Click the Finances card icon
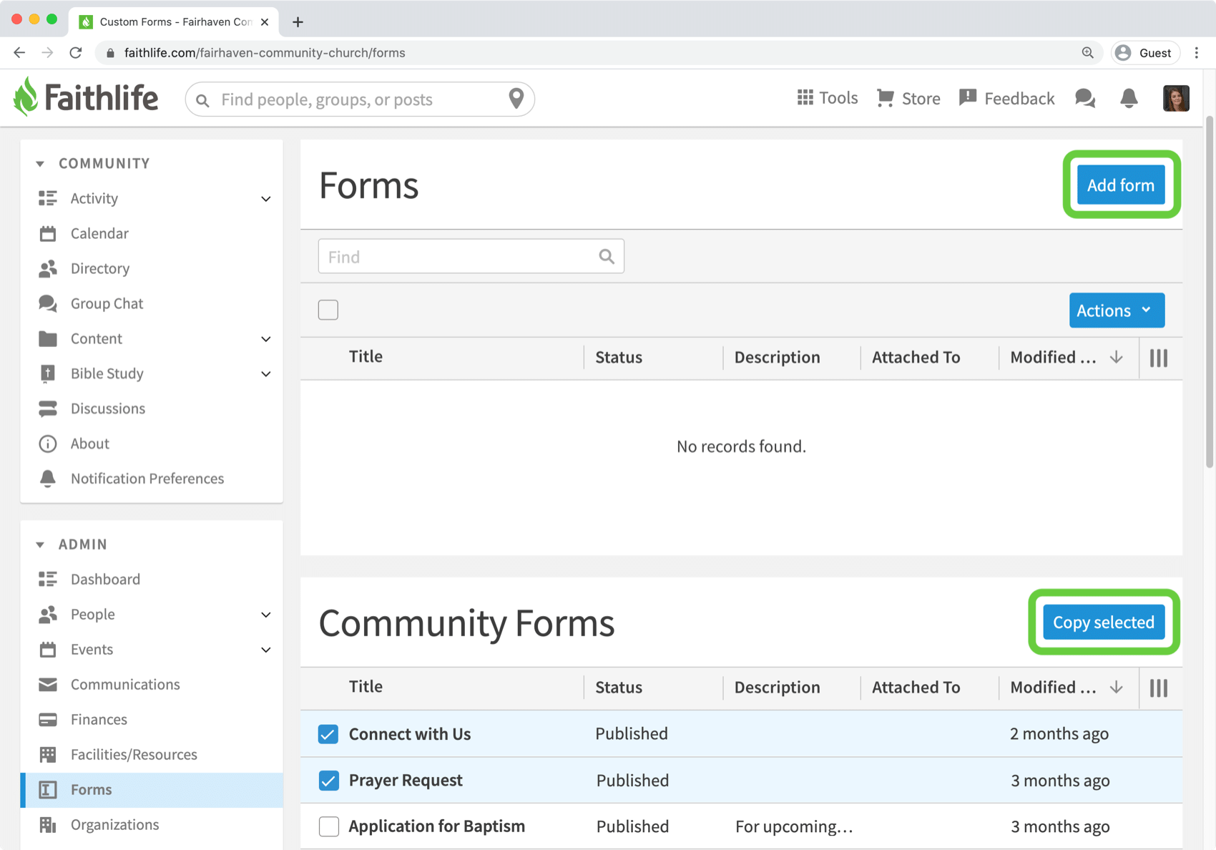The image size is (1216, 850). [x=48, y=720]
